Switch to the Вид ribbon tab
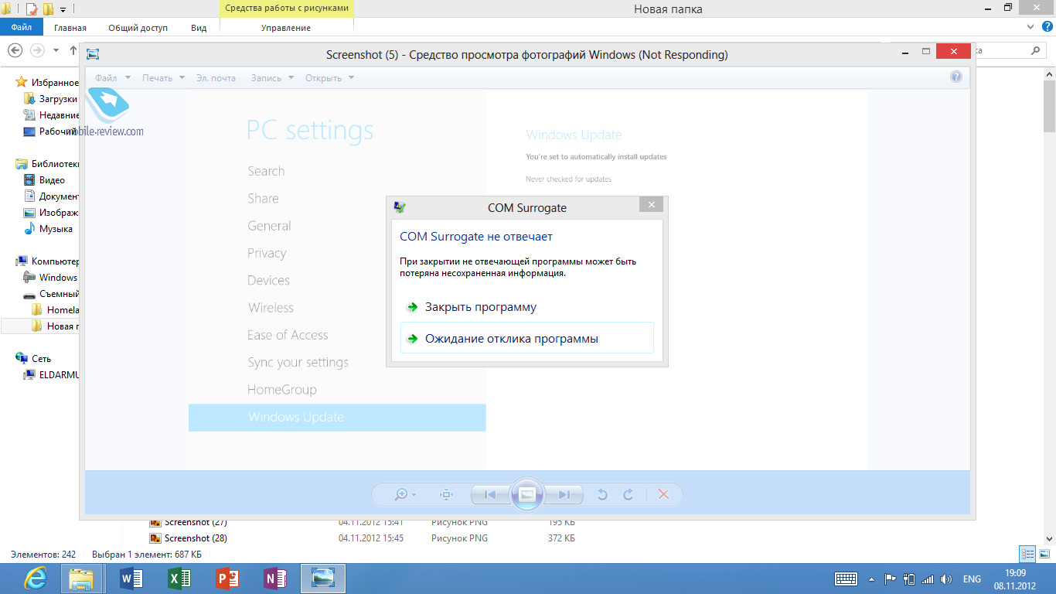 pos(199,27)
